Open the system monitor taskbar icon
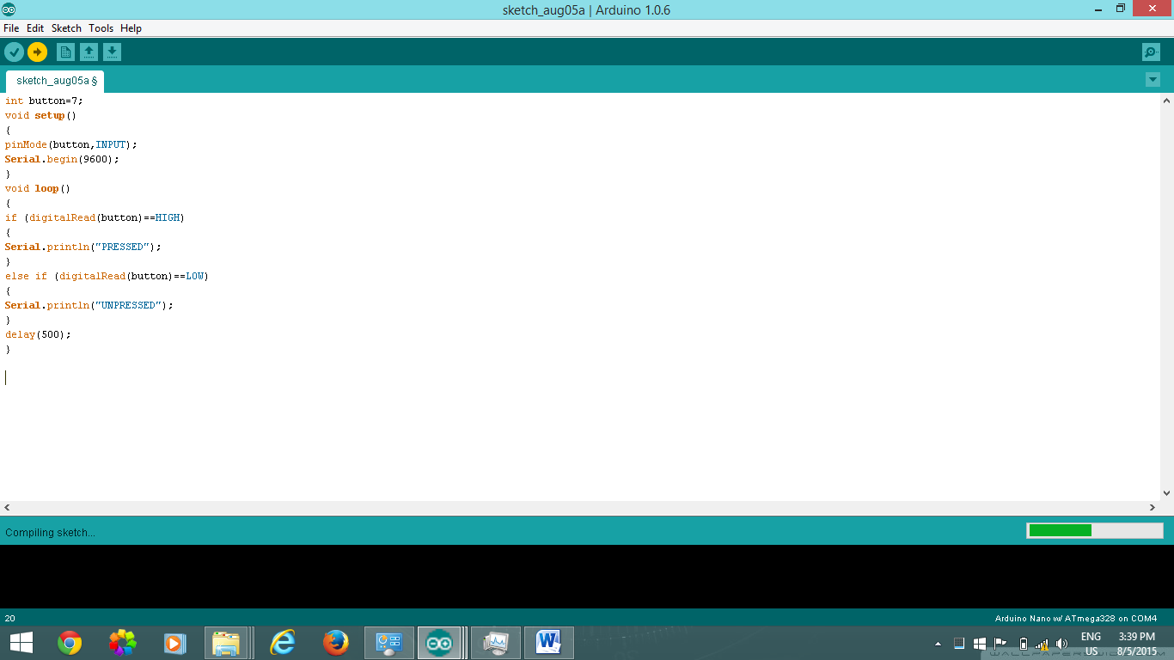The image size is (1174, 660). click(x=496, y=643)
